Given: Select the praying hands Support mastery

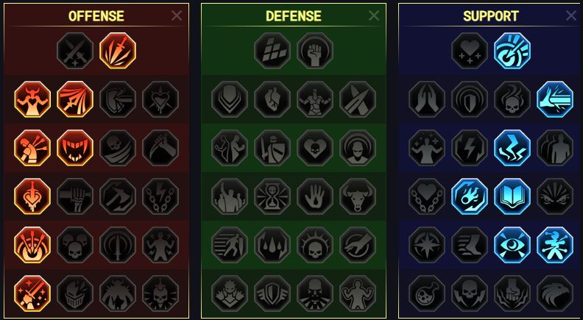Looking at the screenshot, I should [426, 99].
